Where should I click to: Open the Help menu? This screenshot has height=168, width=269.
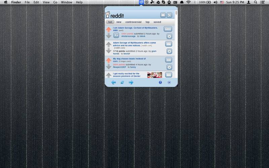pyautogui.click(x=79, y=2)
